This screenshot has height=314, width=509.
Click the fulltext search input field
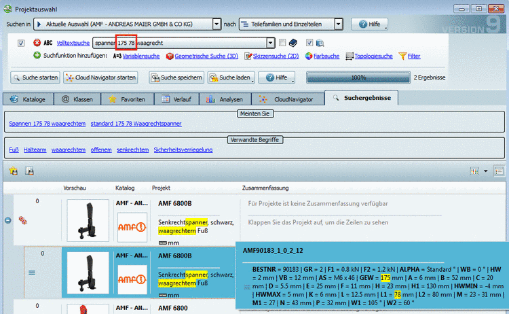(180, 43)
